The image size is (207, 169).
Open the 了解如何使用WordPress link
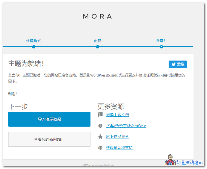[126, 126]
